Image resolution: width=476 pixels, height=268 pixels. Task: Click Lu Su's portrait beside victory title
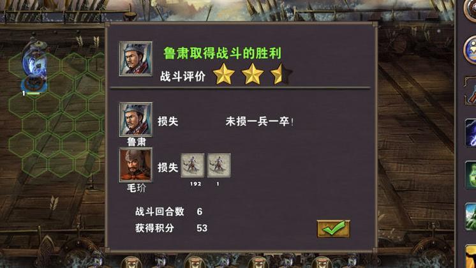point(136,59)
